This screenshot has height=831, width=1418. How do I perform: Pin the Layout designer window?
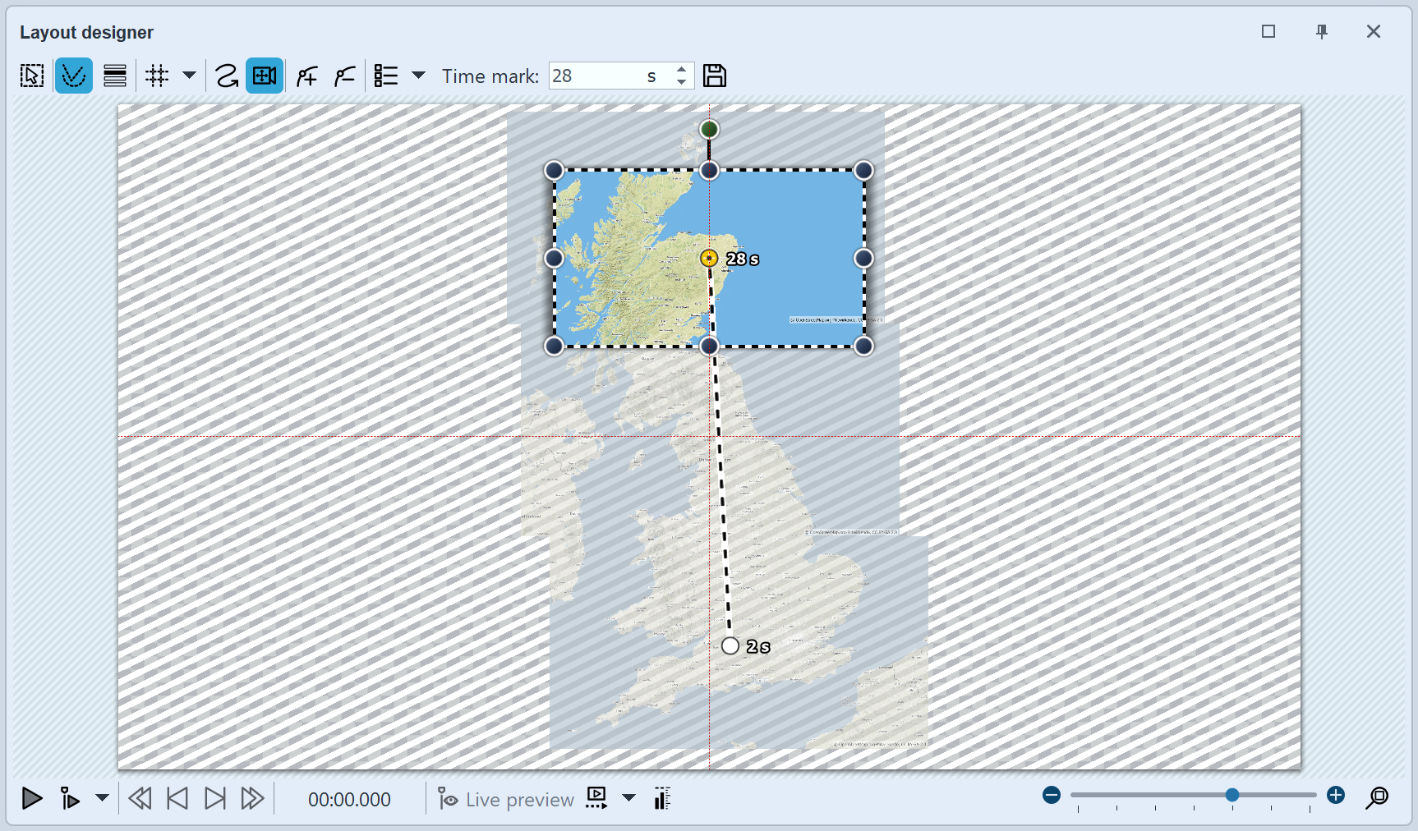tap(1322, 31)
